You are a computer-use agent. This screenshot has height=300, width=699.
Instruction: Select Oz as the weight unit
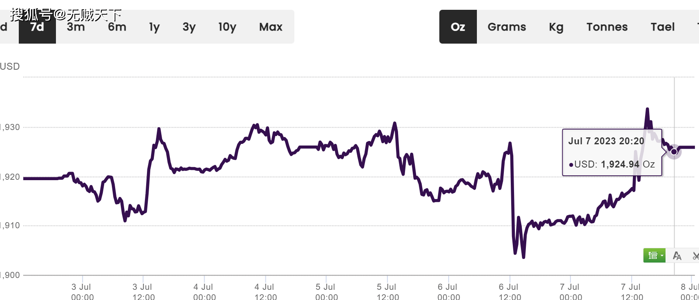pos(458,27)
